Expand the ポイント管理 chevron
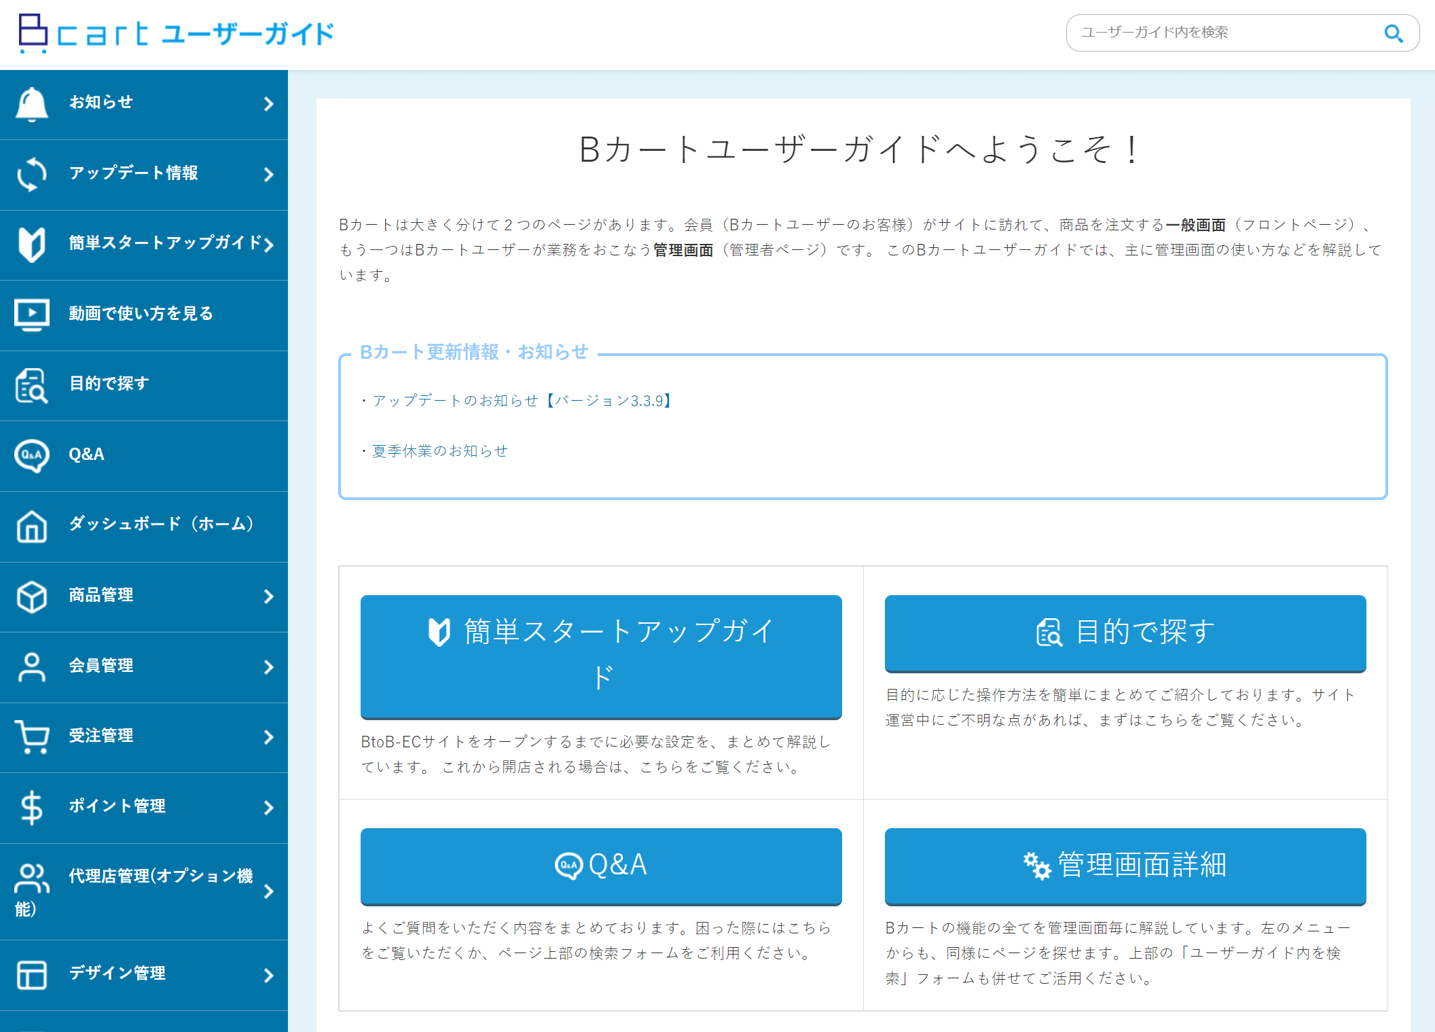Viewport: 1435px width, 1032px height. click(269, 808)
